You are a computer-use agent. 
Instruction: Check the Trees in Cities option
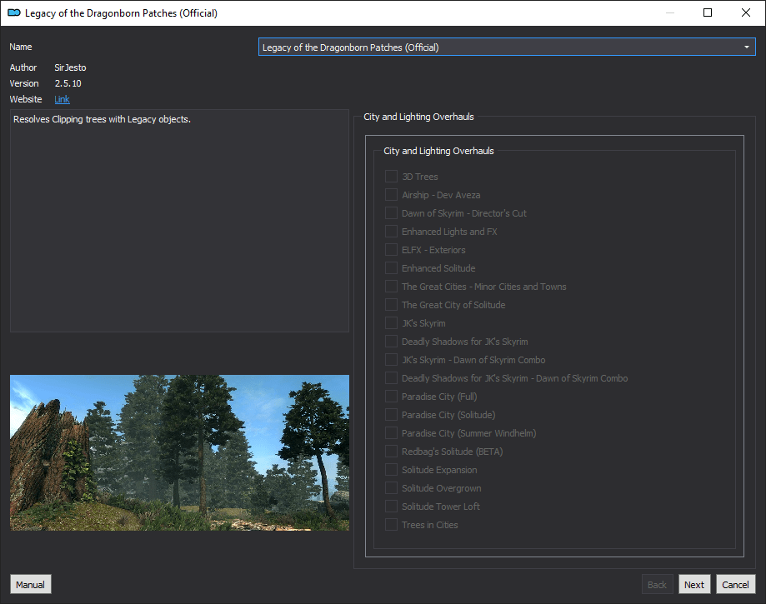point(391,524)
